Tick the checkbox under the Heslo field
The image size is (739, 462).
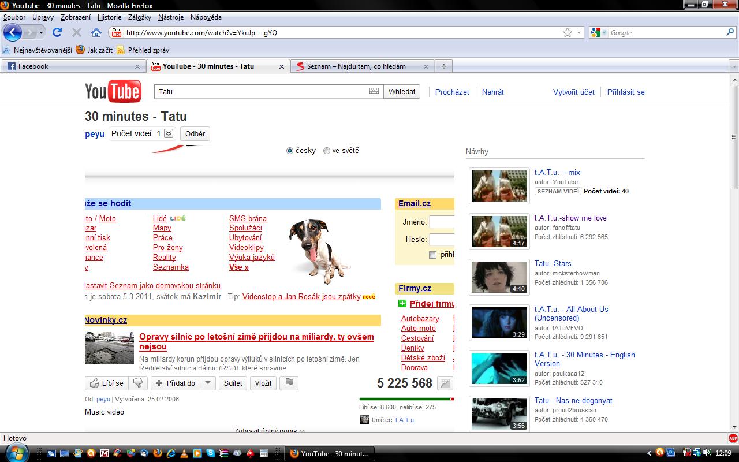[x=432, y=255]
